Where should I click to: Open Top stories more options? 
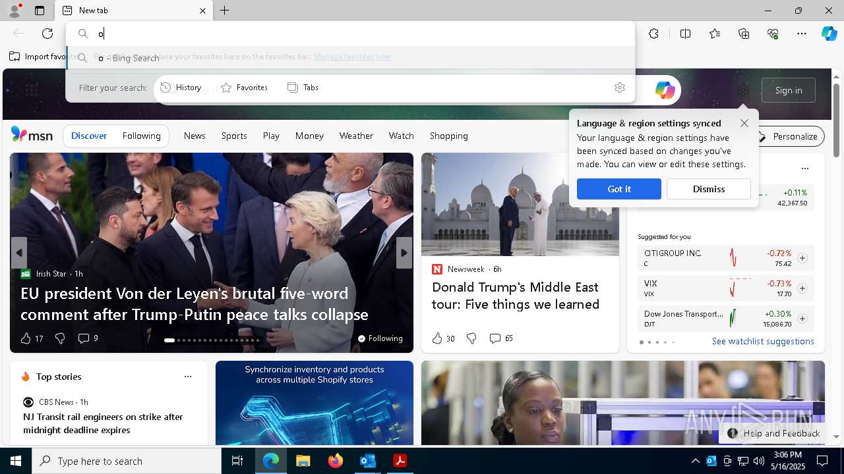pos(188,377)
